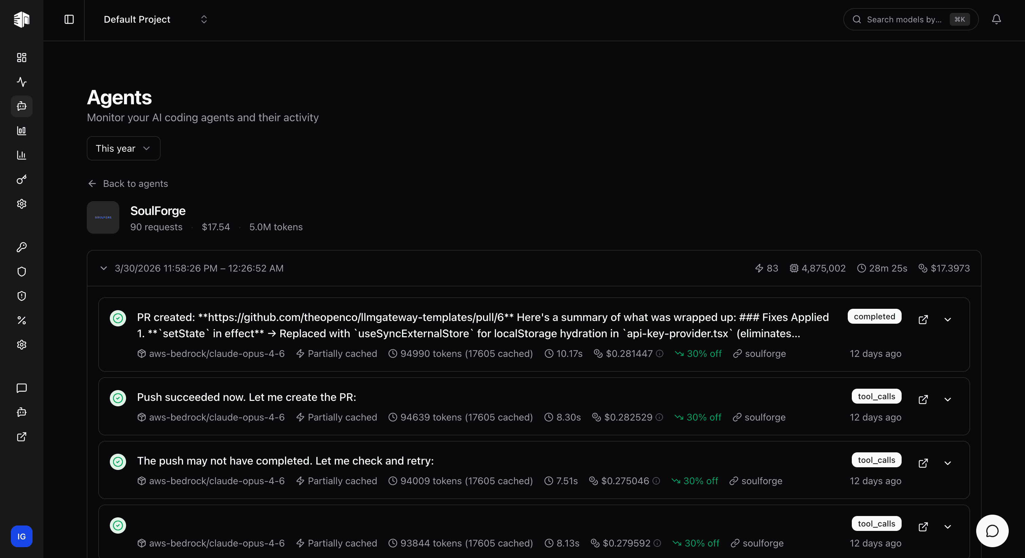Click tool_calls badge on push succeeded entry
Viewport: 1025px width, 558px height.
pyautogui.click(x=876, y=396)
